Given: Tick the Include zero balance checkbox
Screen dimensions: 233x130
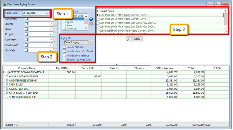Looking at the screenshot, I should tap(64, 55).
